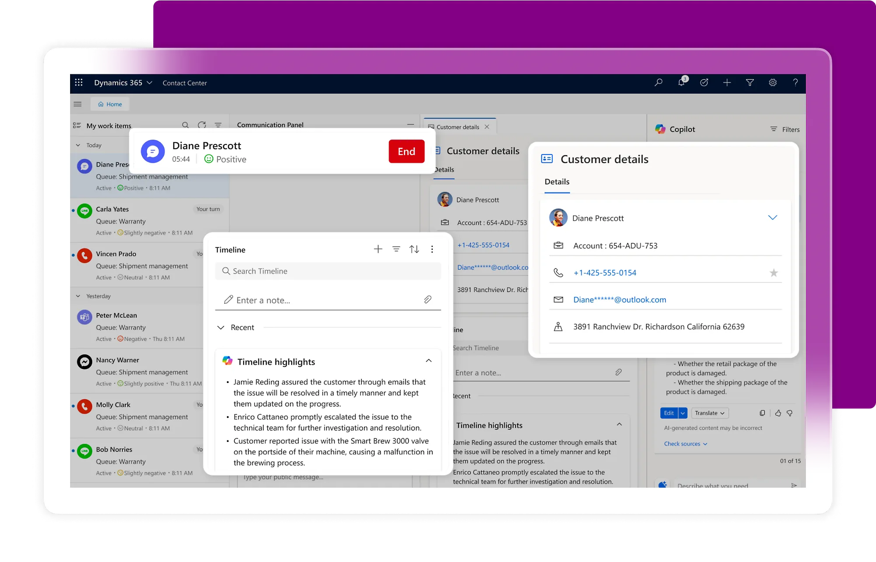Toggle the hamburger site map menu
The image size is (876, 562).
click(x=78, y=104)
